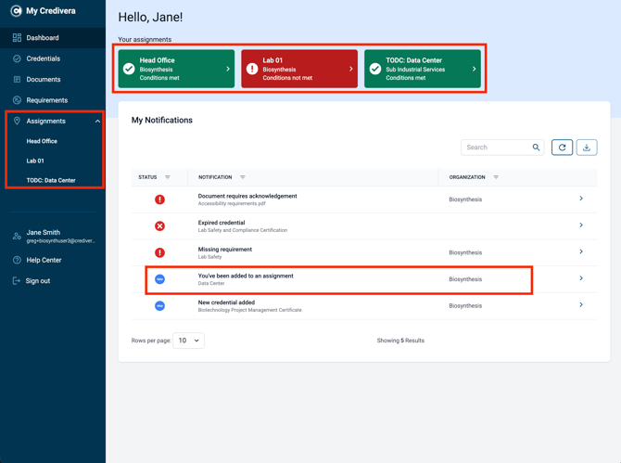Click Lab 01 card warning icon

coord(252,69)
